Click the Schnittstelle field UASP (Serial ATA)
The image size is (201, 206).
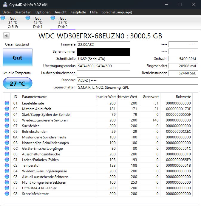pyautogui.click(x=103, y=59)
